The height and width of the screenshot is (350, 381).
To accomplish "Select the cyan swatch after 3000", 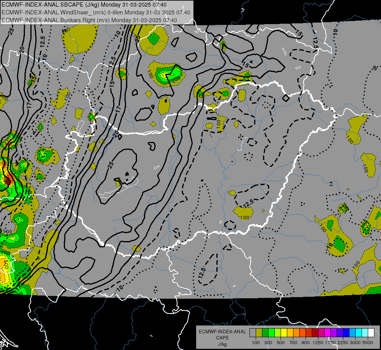I will point(359,333).
